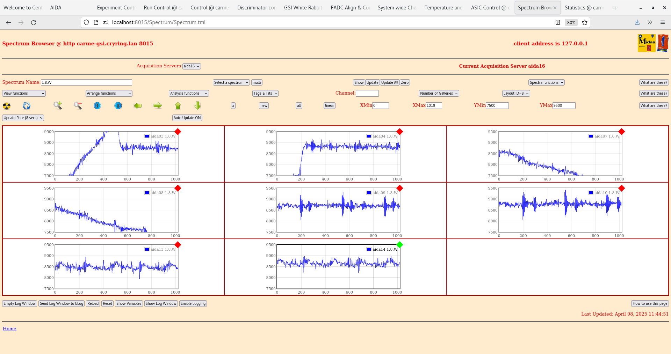Click the radiation hazard icon
Screen dimensions: 671x354
(7, 106)
